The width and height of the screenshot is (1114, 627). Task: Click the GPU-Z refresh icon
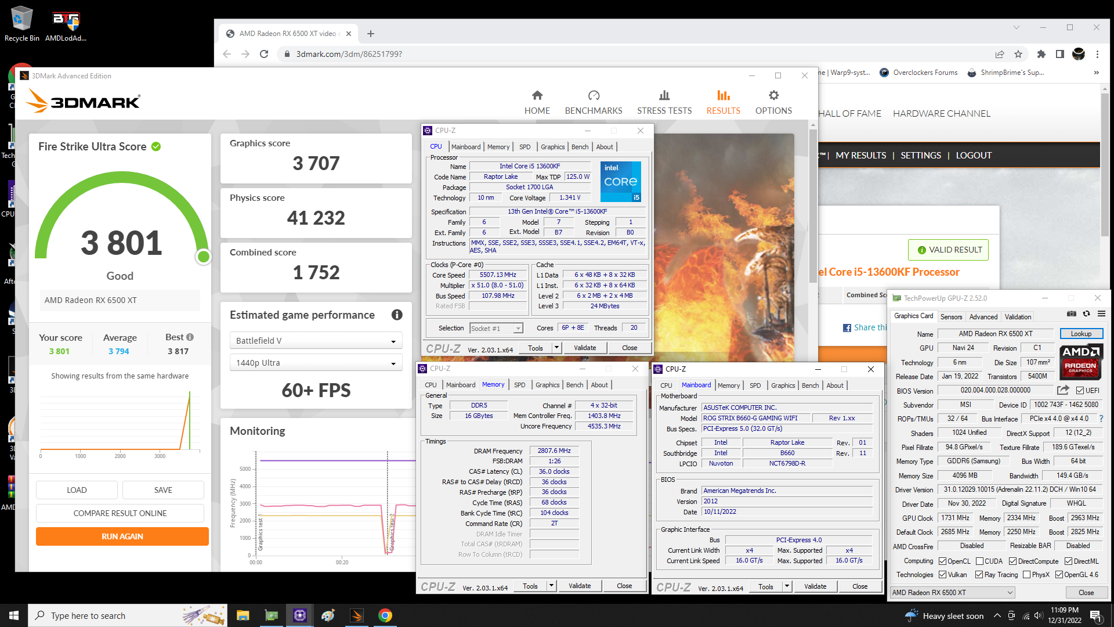point(1086,314)
